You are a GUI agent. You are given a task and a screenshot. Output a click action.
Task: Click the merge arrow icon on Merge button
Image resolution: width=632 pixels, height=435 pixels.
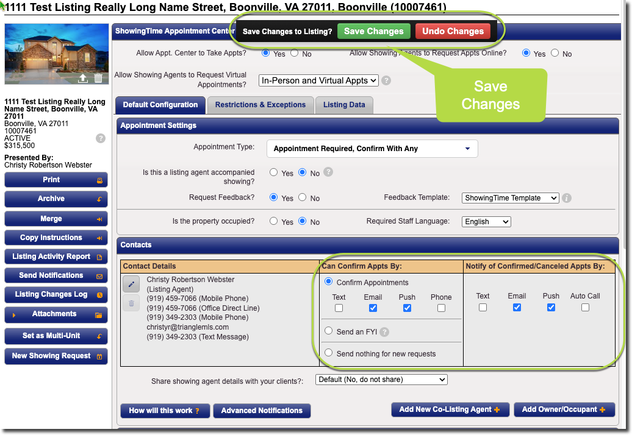point(99,219)
